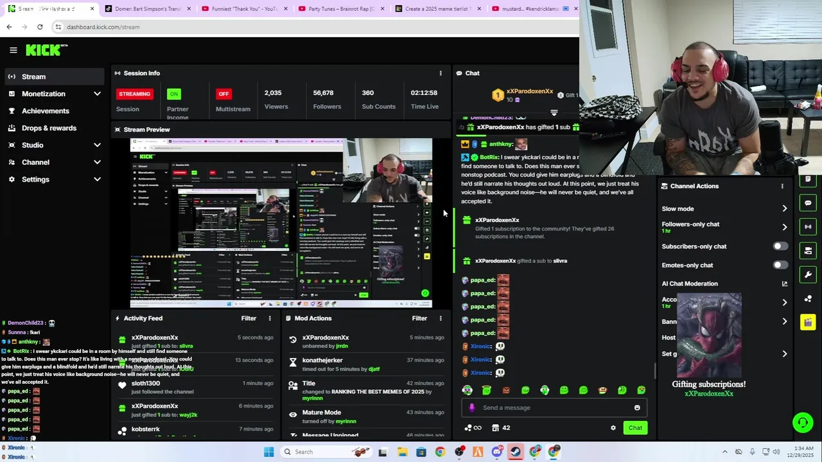This screenshot has width=822, height=462.
Task: Click the yellow clapperboard clip icon
Action: pyautogui.click(x=808, y=322)
